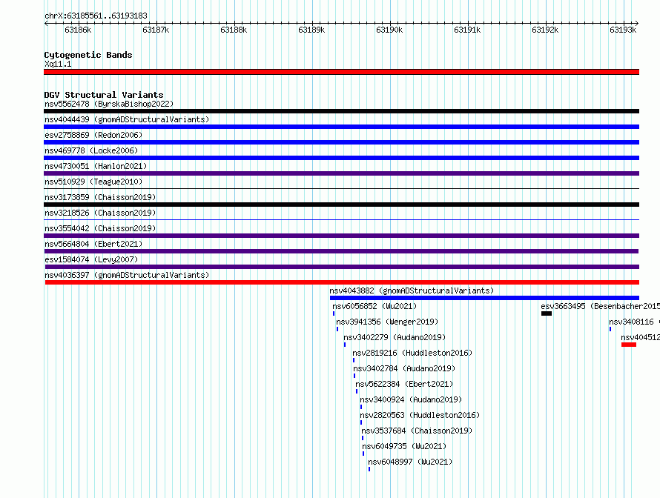Open variant nsv4036397 (gnomADStructuralVariants) label
This screenshot has height=498, width=660.
[127, 275]
